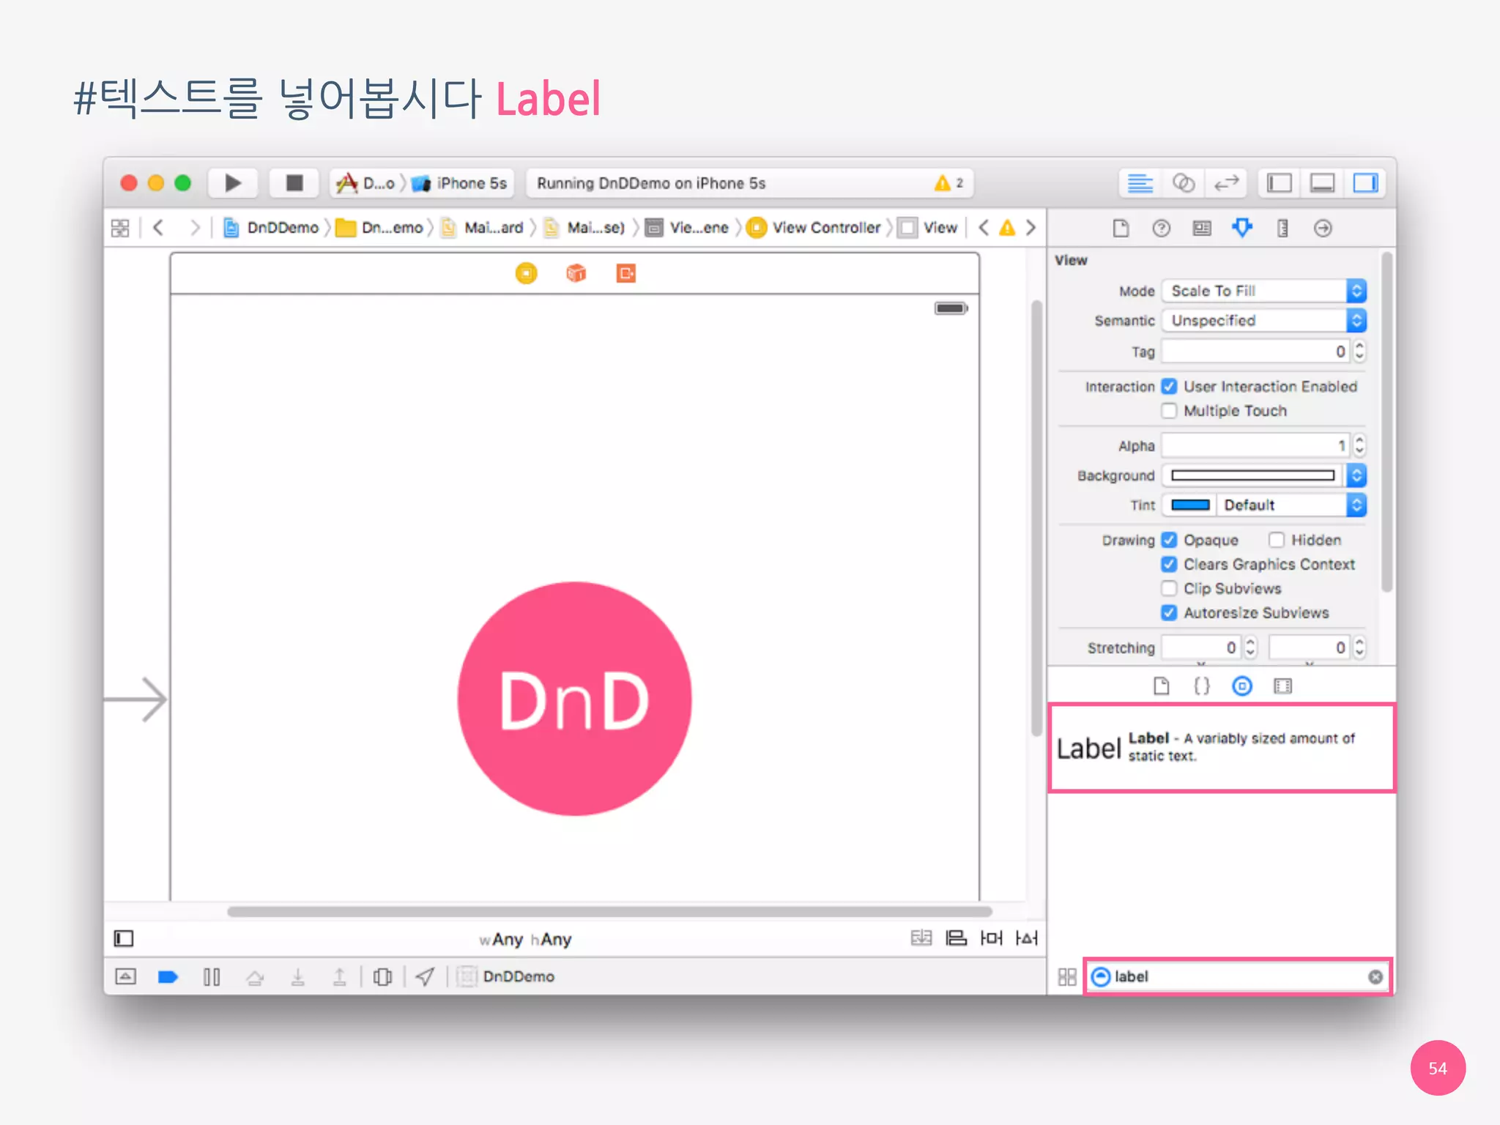Viewport: 1500px width, 1125px height.
Task: Open the Object library tab
Action: (1242, 686)
